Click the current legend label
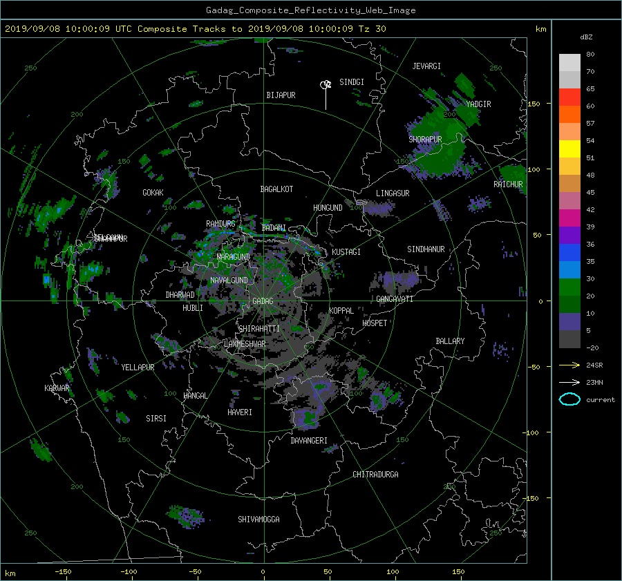 (x=600, y=400)
